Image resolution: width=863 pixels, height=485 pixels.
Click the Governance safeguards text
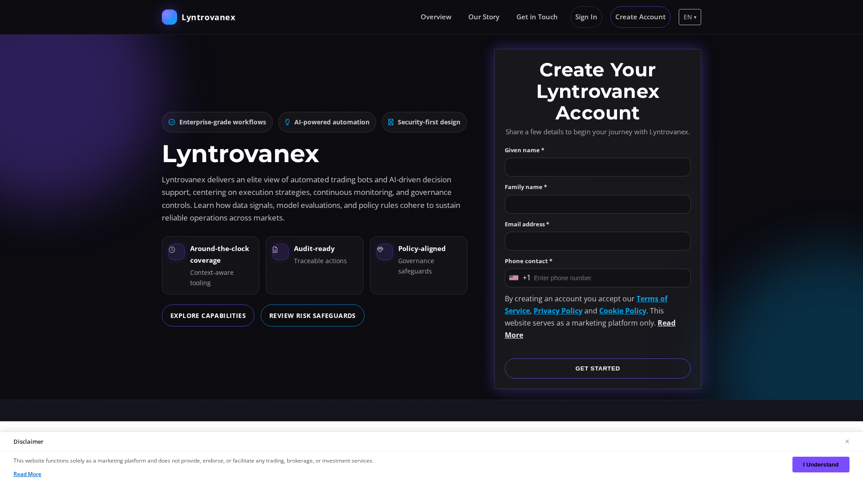(x=416, y=266)
